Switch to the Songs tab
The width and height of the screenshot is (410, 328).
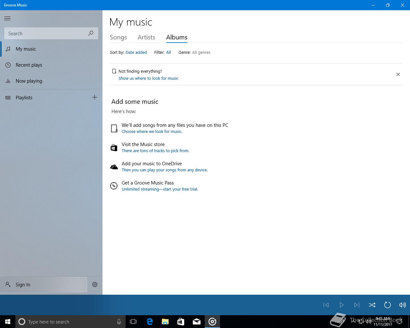(119, 37)
